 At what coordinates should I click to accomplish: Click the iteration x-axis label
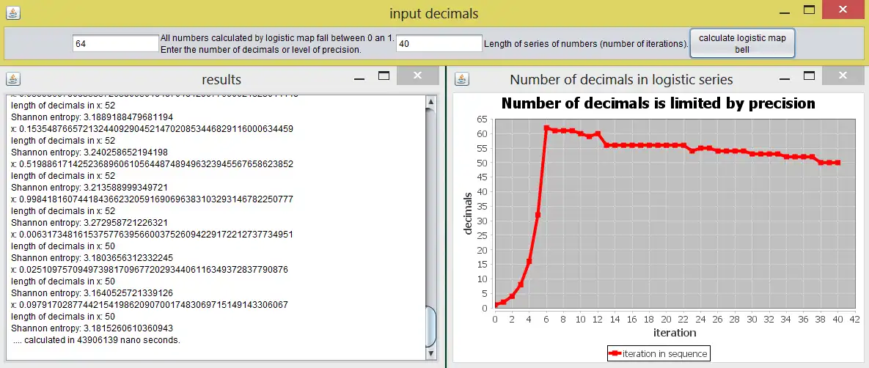[675, 333]
